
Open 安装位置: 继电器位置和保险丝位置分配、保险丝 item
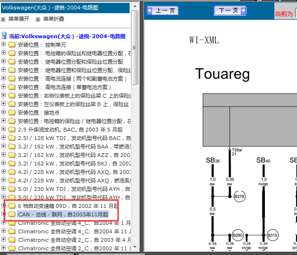74,70
